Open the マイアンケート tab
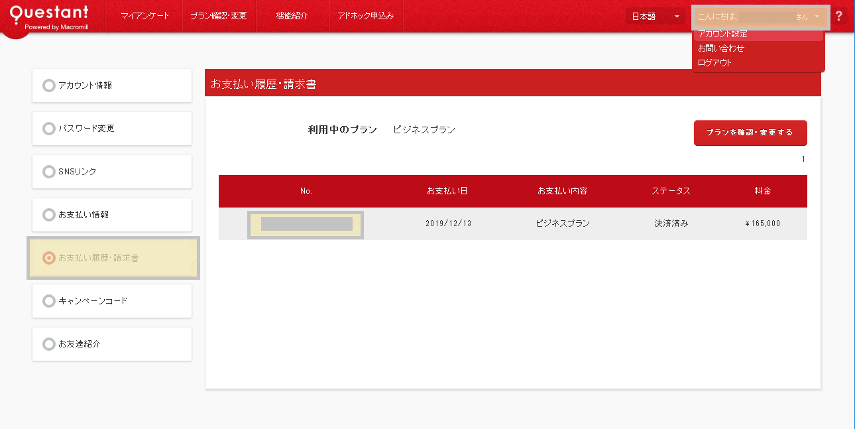 coord(144,16)
